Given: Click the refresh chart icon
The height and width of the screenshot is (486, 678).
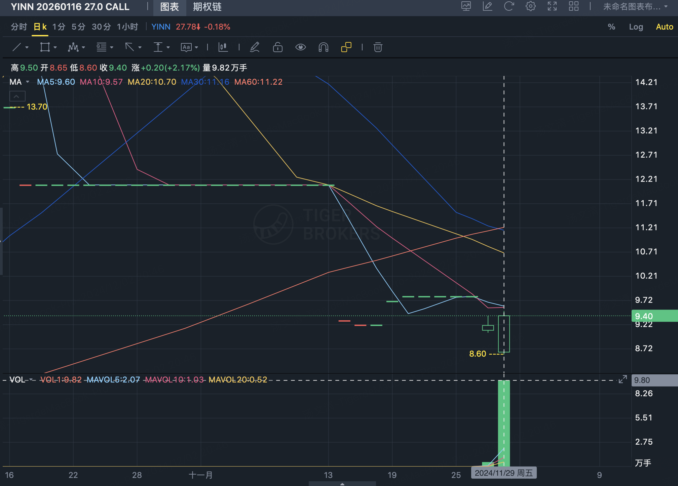Looking at the screenshot, I should [x=509, y=6].
